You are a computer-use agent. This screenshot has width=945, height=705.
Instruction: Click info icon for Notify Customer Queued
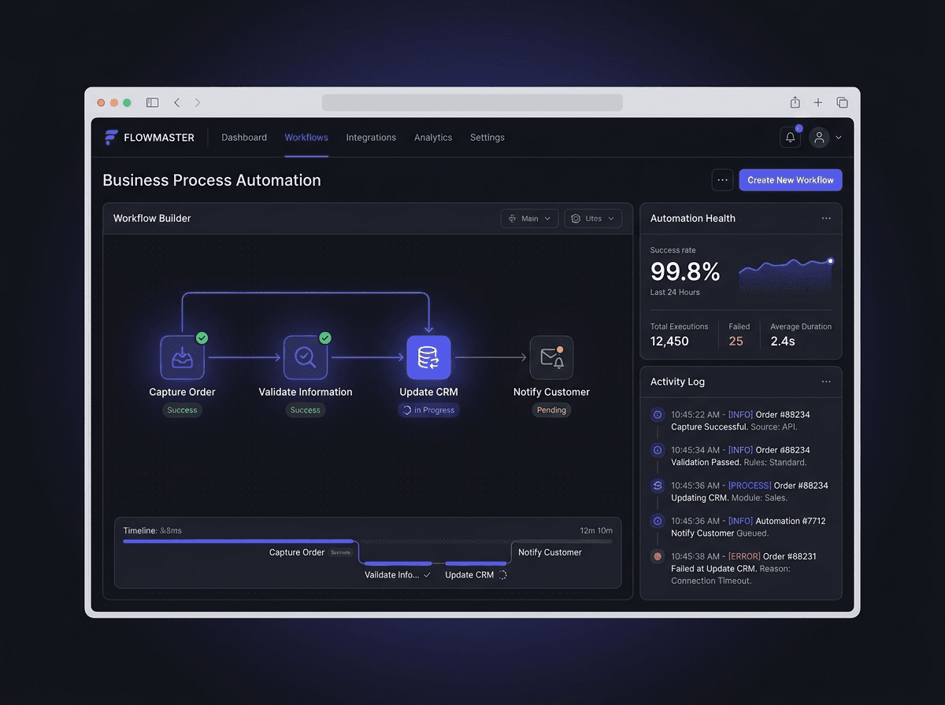click(x=658, y=521)
